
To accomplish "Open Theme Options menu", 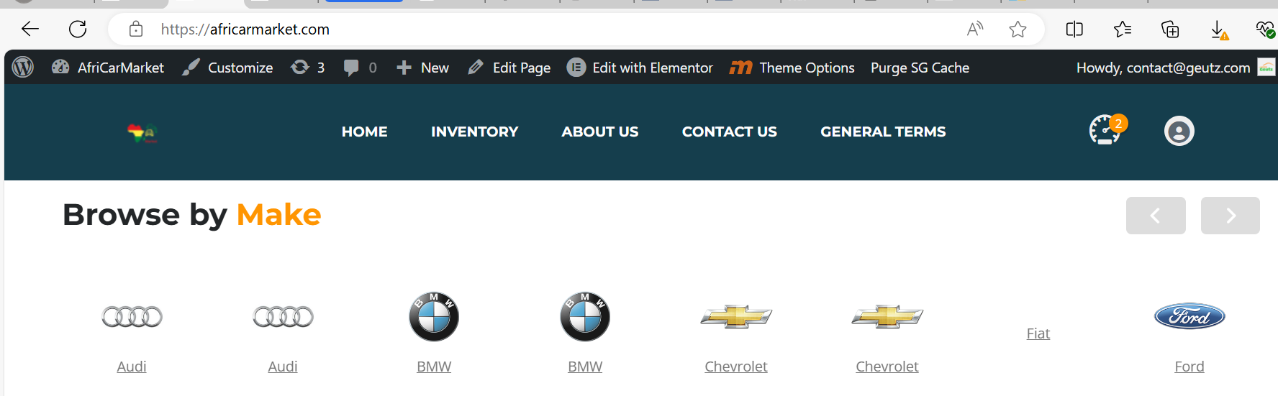I will tap(792, 68).
